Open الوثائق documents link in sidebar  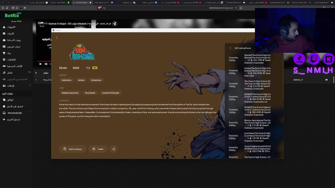[8, 100]
